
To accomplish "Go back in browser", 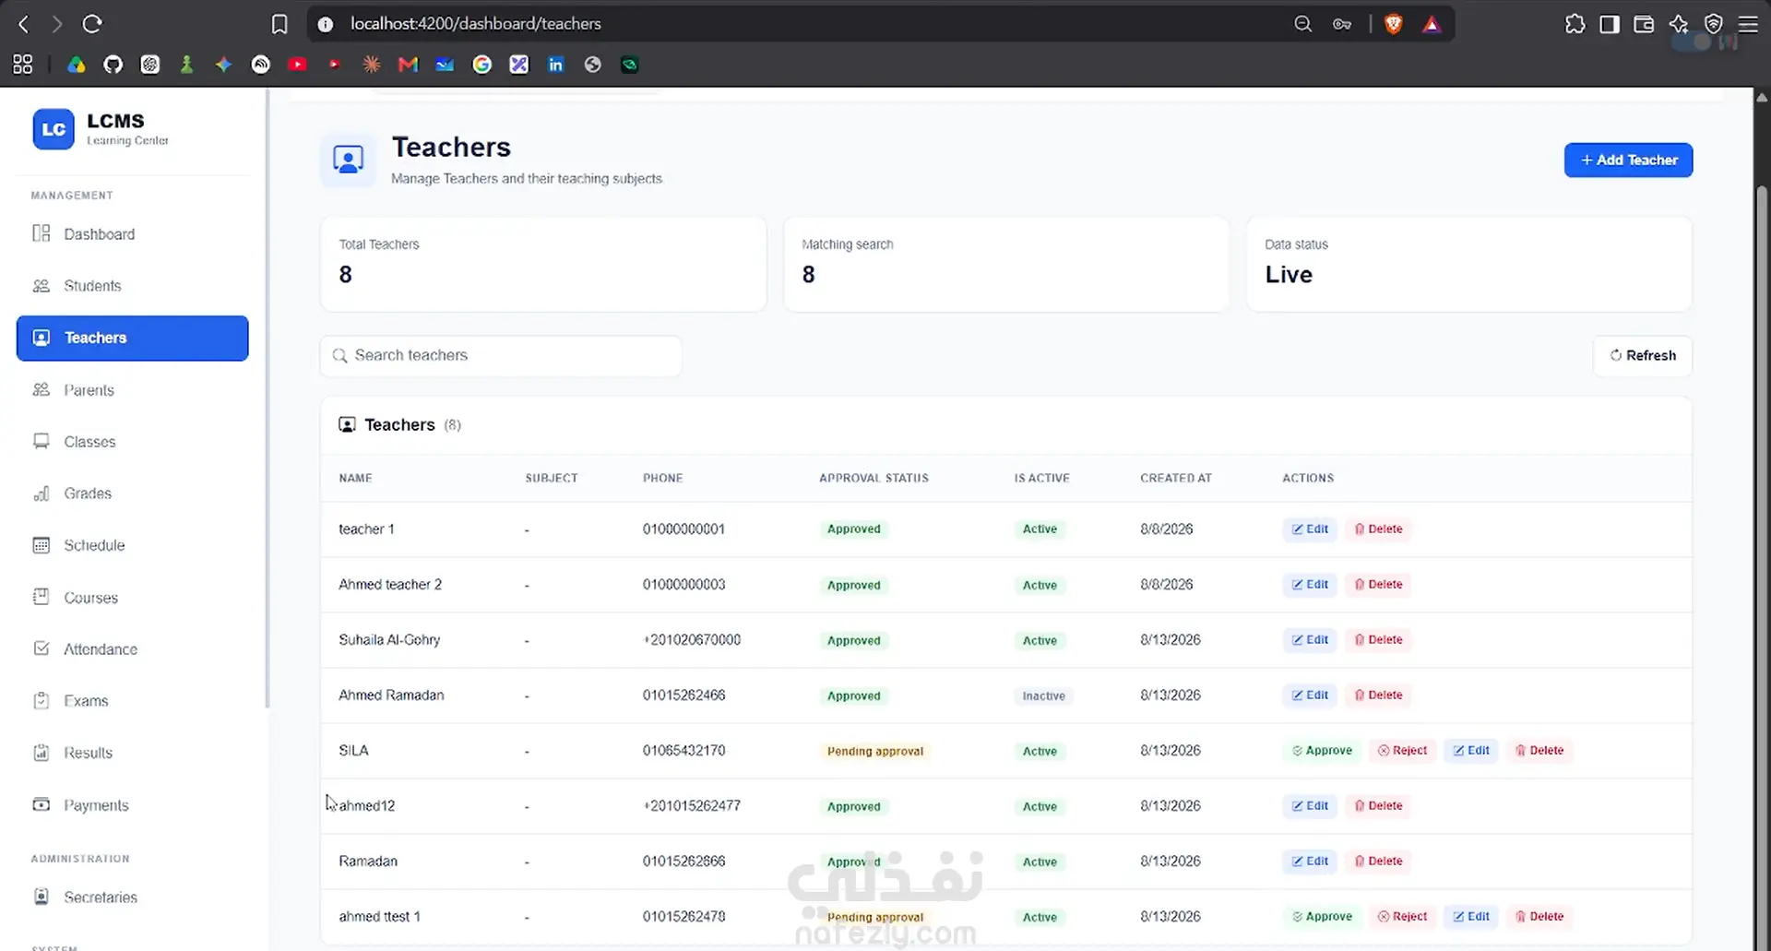I will coord(24,24).
